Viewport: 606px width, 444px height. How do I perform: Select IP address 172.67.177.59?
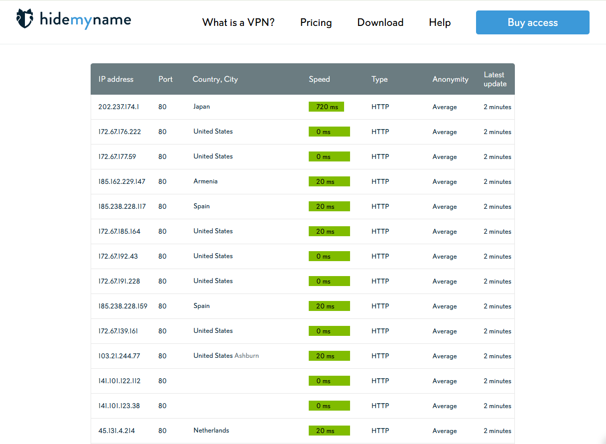(x=117, y=156)
